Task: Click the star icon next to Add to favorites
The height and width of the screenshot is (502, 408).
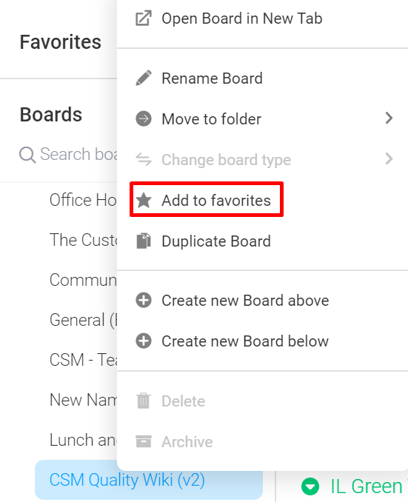Action: coord(144,201)
